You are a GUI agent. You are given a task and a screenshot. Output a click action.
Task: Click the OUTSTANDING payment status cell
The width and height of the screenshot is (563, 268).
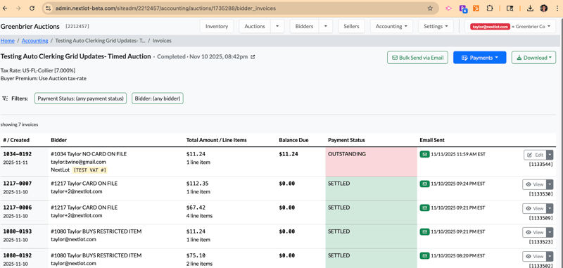(x=372, y=162)
